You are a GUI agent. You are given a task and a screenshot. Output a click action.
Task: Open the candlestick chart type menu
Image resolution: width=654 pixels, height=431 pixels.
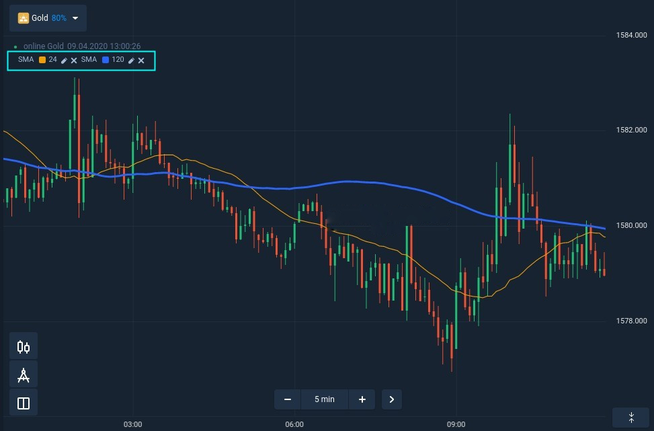coord(24,346)
